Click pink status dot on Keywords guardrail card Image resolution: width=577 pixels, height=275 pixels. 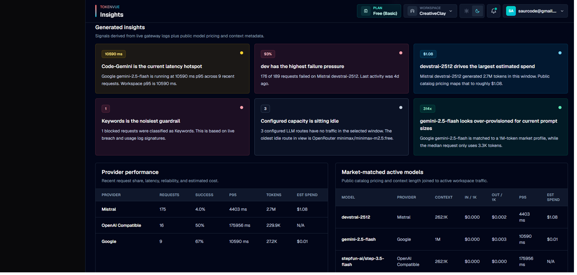(241, 107)
